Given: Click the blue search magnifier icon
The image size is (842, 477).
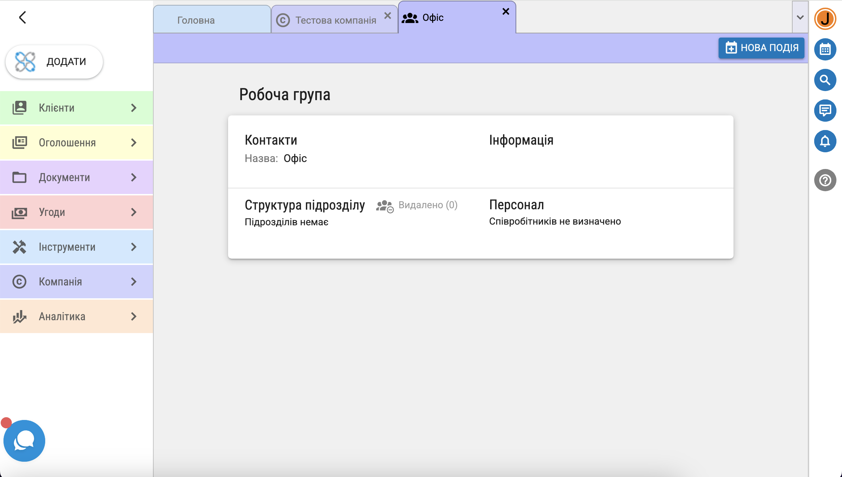Looking at the screenshot, I should point(825,80).
